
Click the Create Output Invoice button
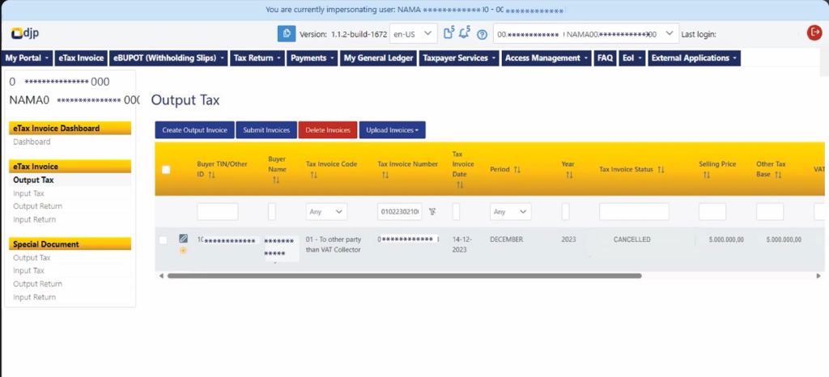click(194, 129)
